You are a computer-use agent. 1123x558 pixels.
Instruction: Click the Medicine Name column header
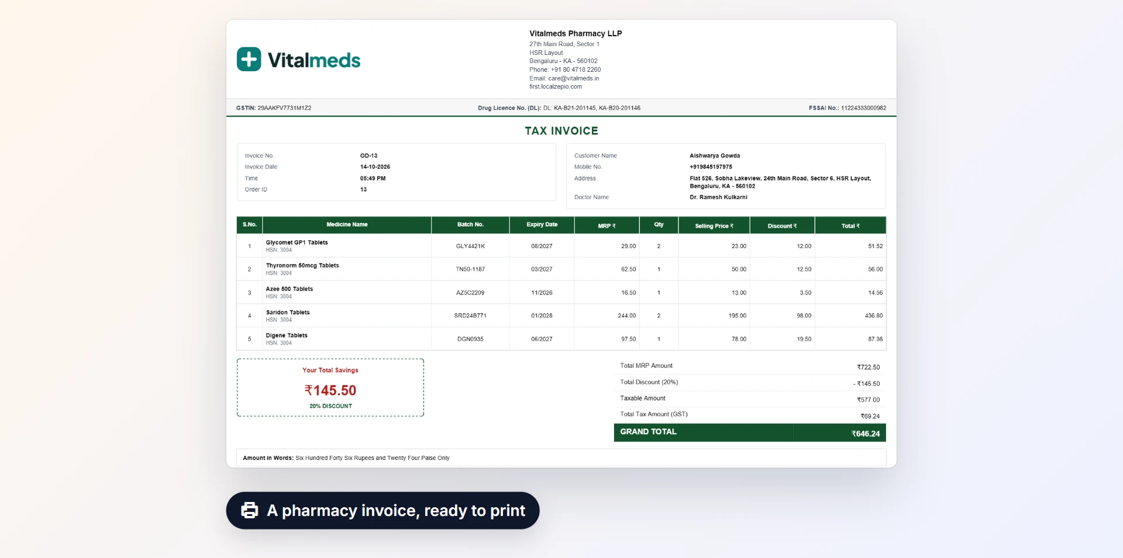click(347, 224)
